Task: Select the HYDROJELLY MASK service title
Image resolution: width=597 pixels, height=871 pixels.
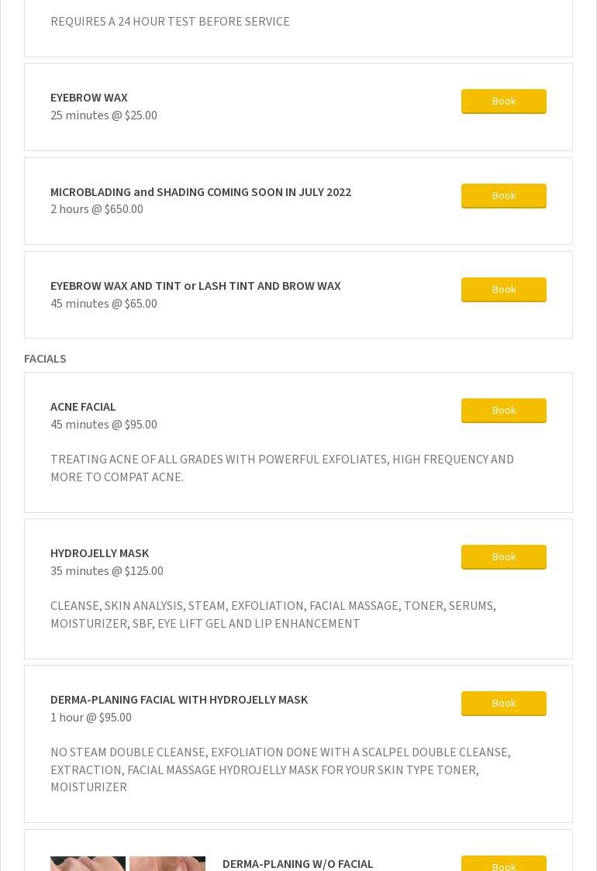Action: point(99,553)
